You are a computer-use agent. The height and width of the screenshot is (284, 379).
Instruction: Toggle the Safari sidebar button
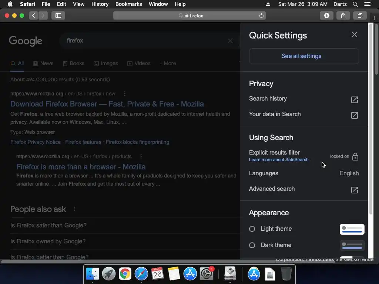point(58,16)
